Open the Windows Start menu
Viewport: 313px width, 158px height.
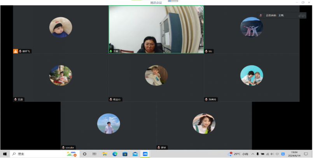point(5,154)
